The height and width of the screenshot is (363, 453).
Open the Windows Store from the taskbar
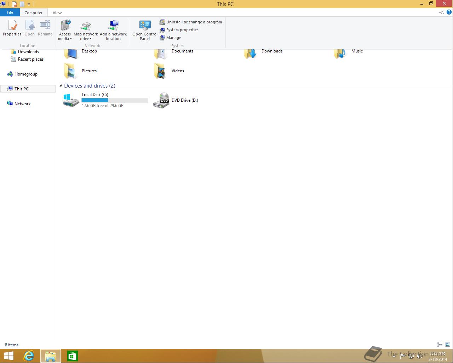pyautogui.click(x=72, y=356)
